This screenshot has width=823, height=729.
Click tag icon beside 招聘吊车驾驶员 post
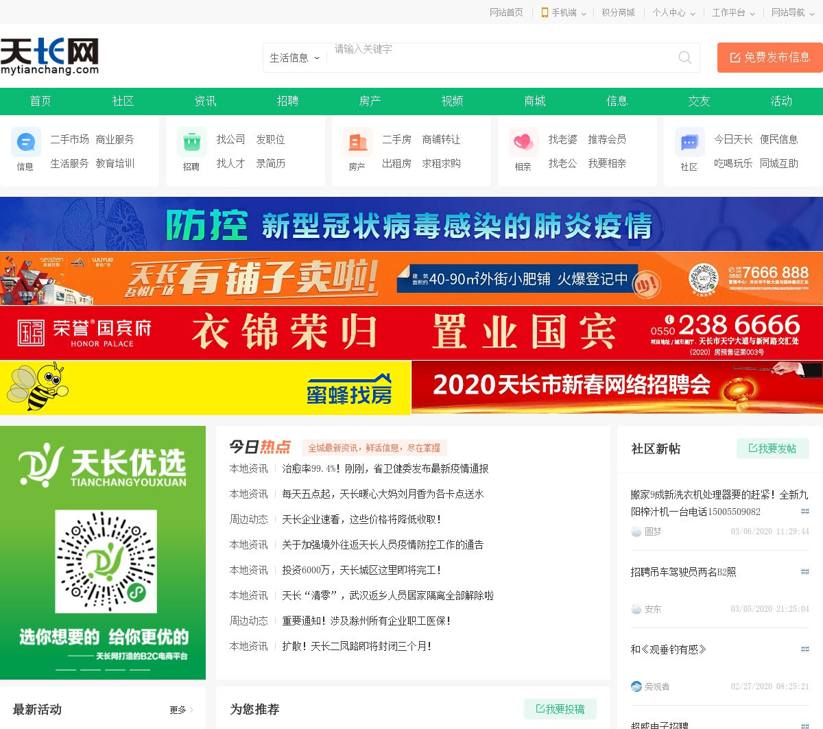[805, 572]
